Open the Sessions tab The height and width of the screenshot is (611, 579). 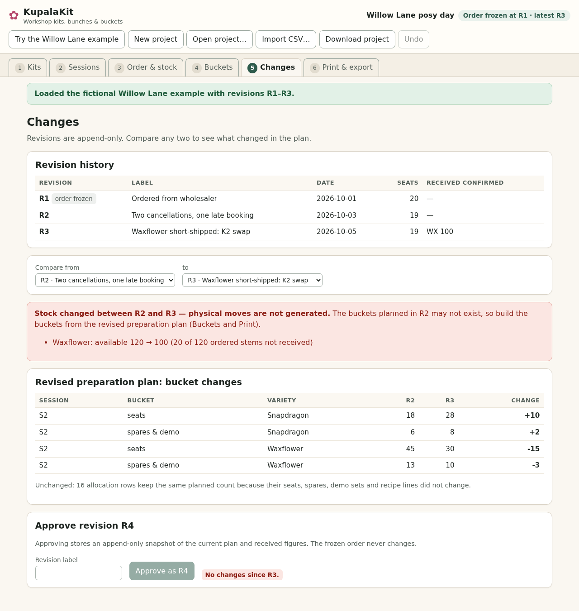[78, 67]
